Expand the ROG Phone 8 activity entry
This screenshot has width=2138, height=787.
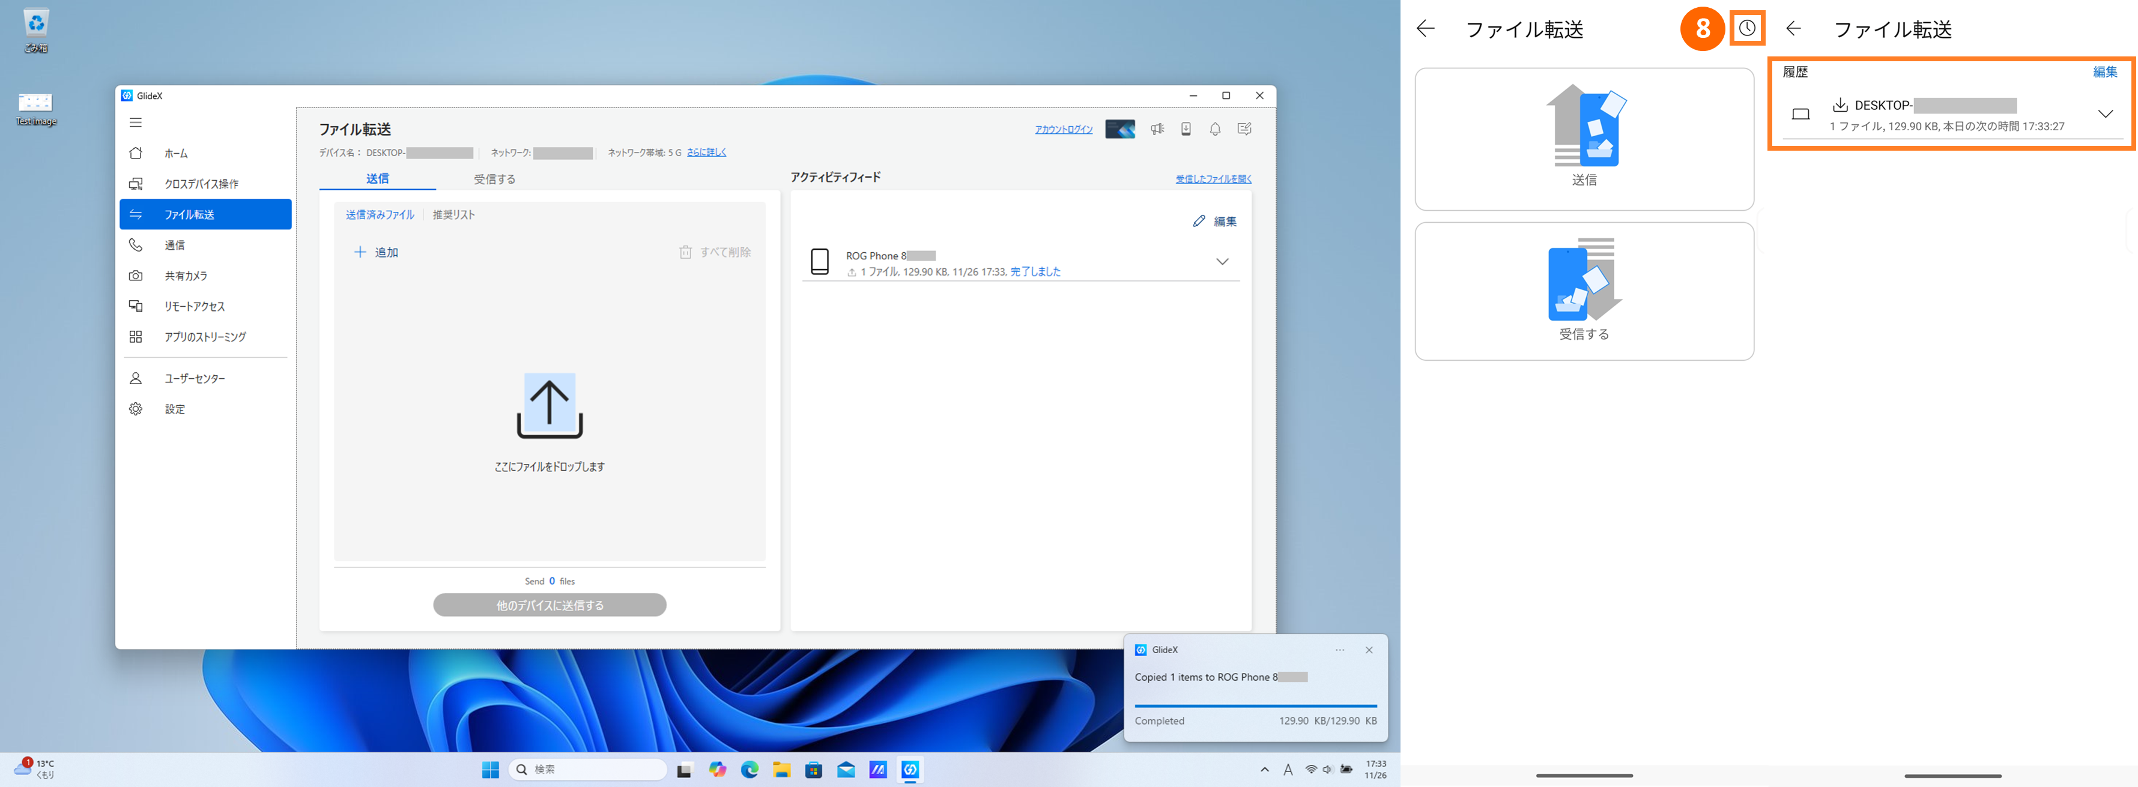(x=1222, y=262)
